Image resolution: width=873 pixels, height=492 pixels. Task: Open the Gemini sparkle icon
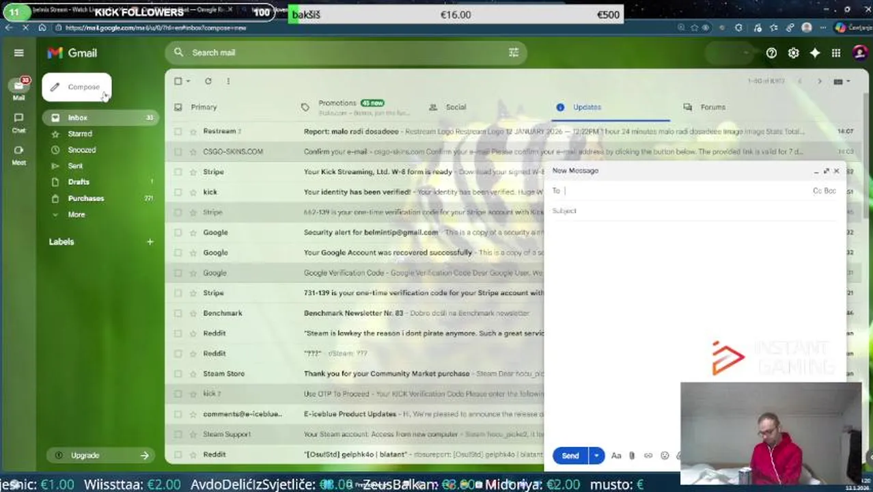815,53
